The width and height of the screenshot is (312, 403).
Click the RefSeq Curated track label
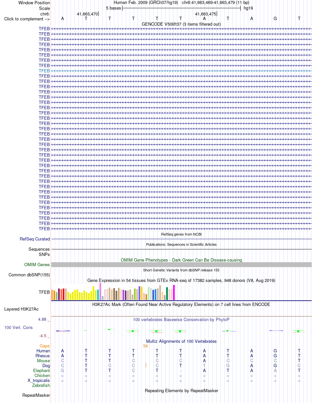pos(35,239)
